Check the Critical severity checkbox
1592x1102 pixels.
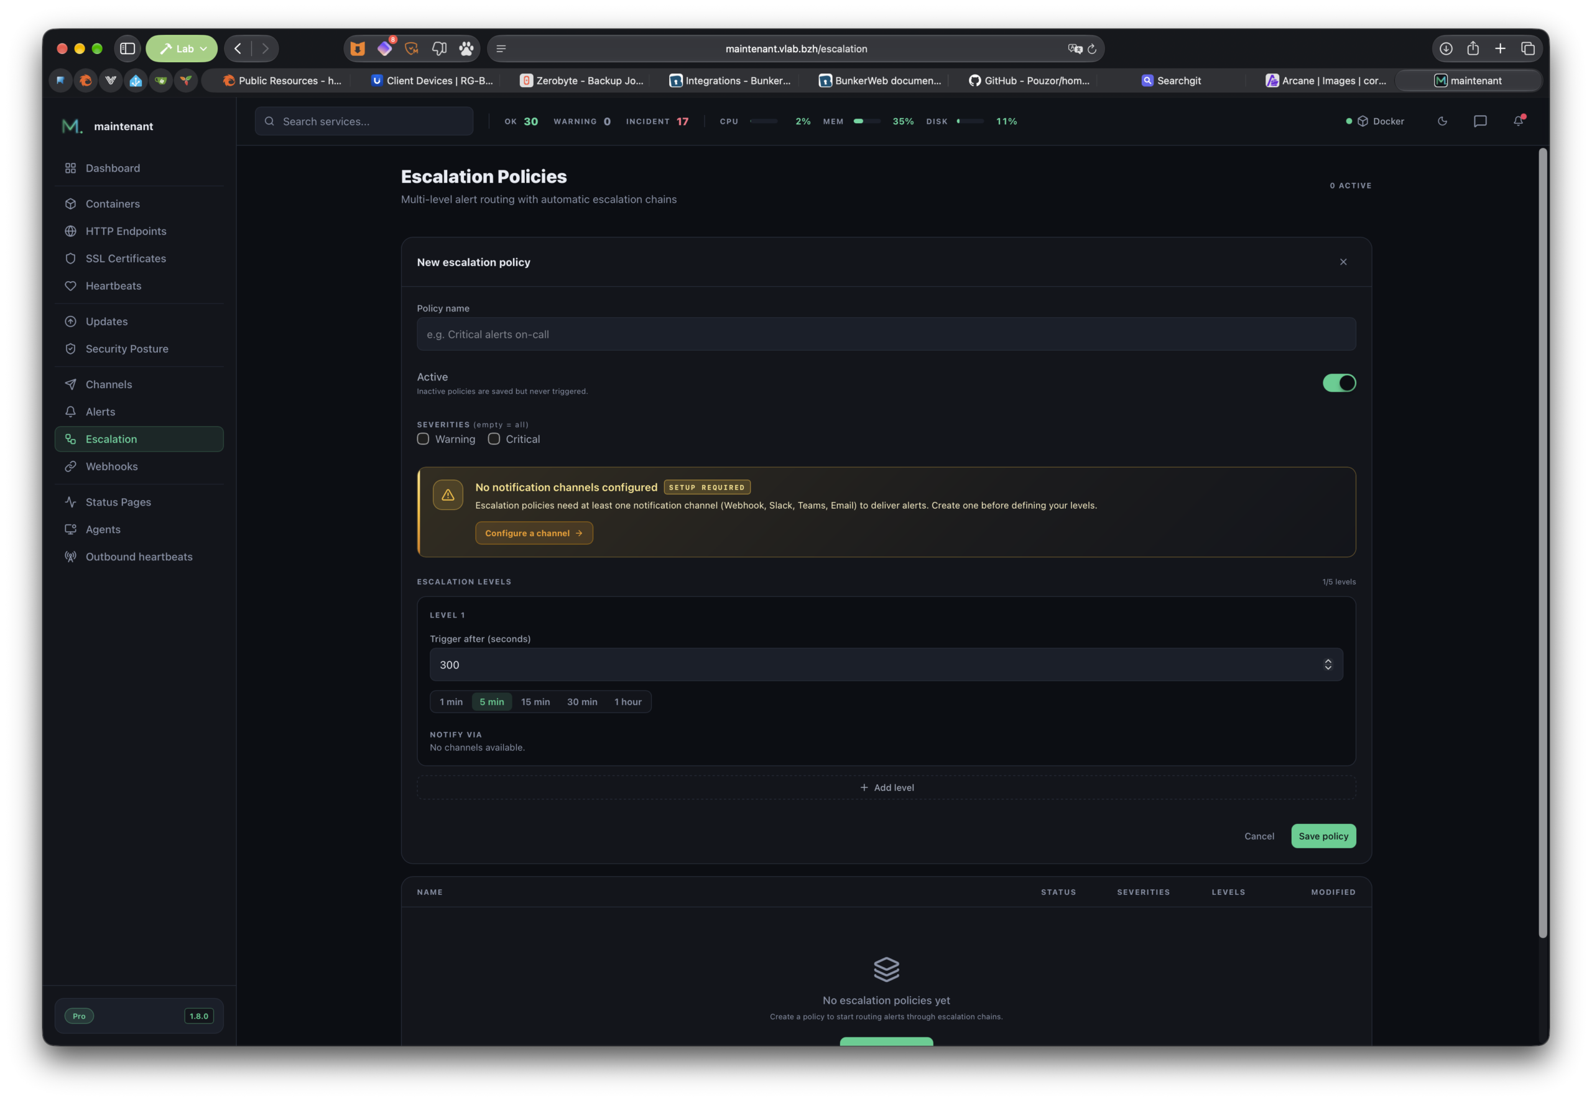[494, 439]
